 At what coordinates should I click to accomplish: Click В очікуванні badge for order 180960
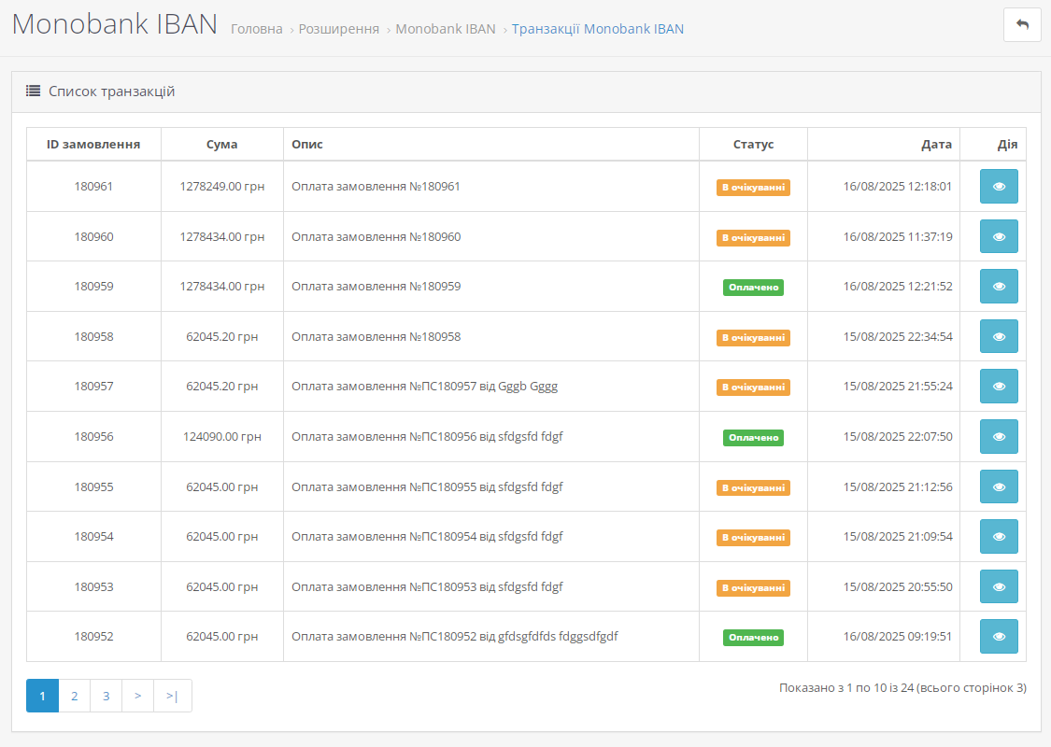pyautogui.click(x=753, y=237)
